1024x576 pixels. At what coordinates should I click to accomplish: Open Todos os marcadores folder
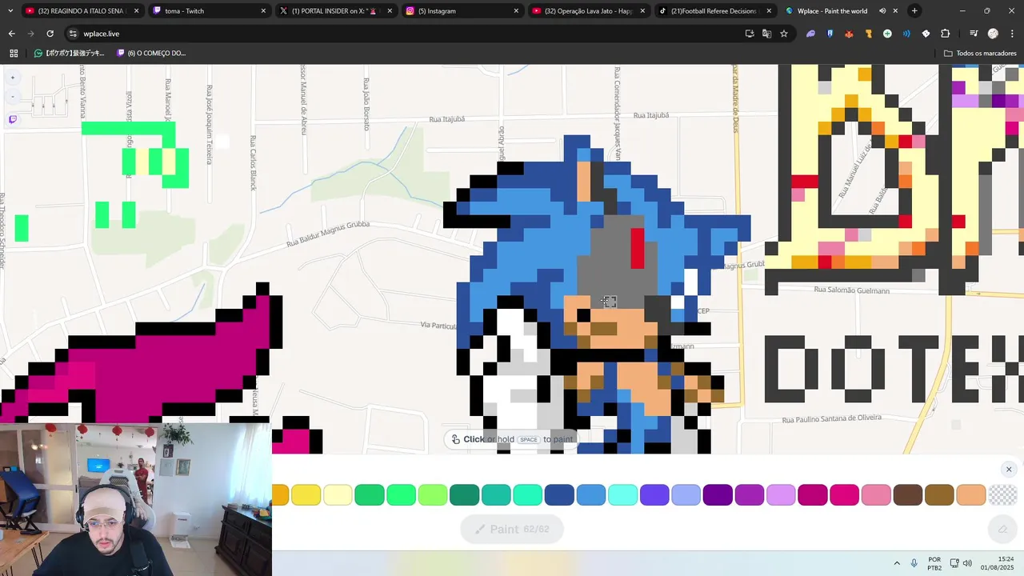tap(980, 53)
